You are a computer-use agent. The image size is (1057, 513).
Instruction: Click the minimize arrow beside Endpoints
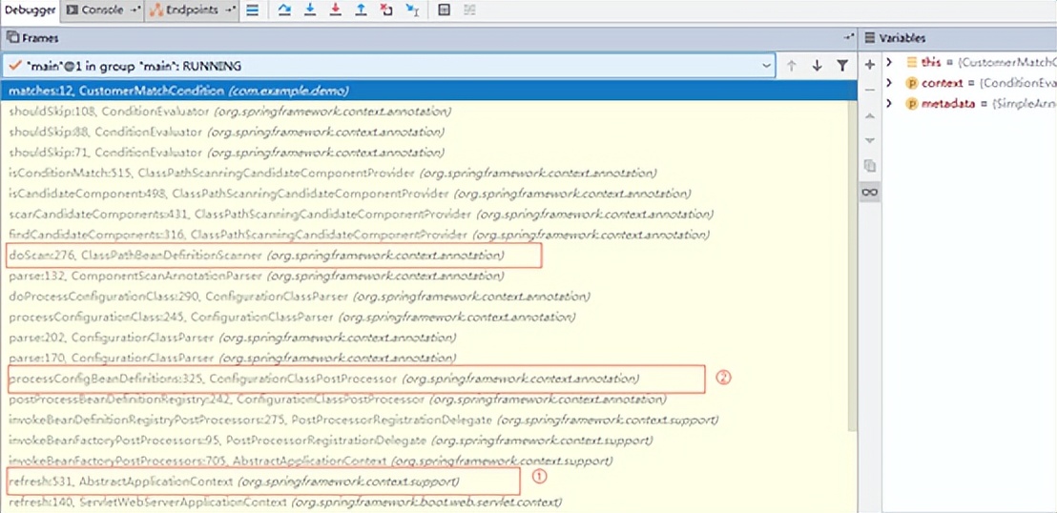[x=231, y=10]
